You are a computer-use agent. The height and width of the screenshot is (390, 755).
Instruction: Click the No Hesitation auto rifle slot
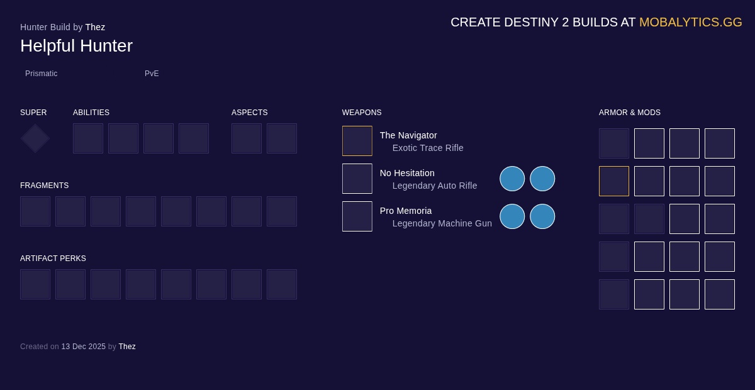coord(357,179)
